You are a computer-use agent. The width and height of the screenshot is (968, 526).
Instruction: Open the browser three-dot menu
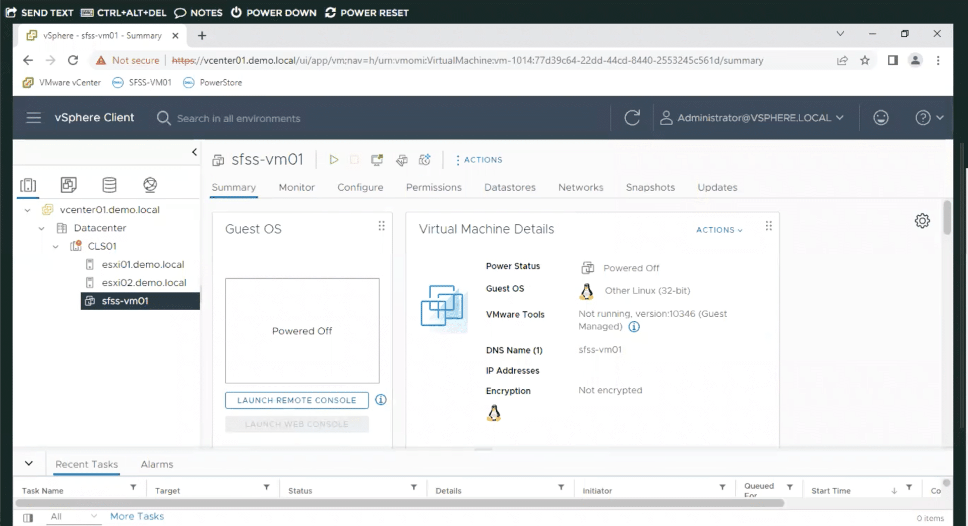938,61
